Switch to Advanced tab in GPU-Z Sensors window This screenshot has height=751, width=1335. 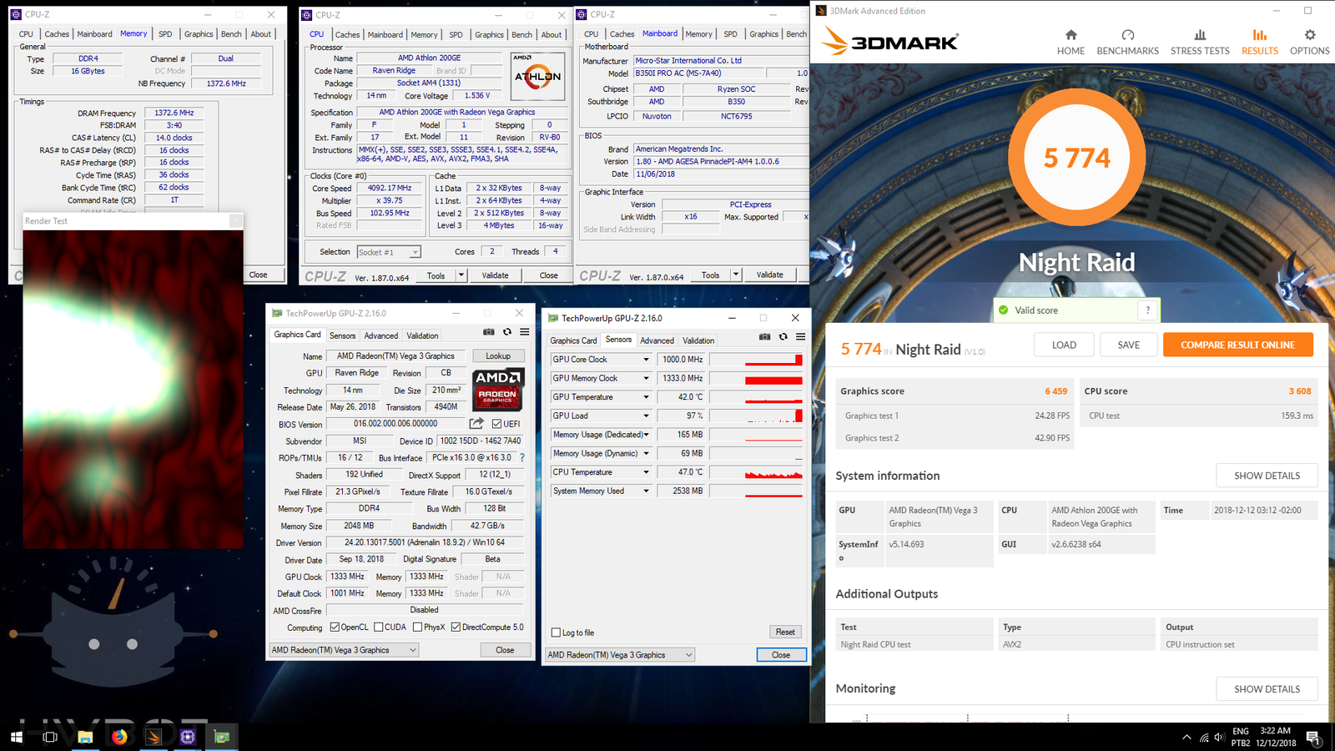coord(657,340)
